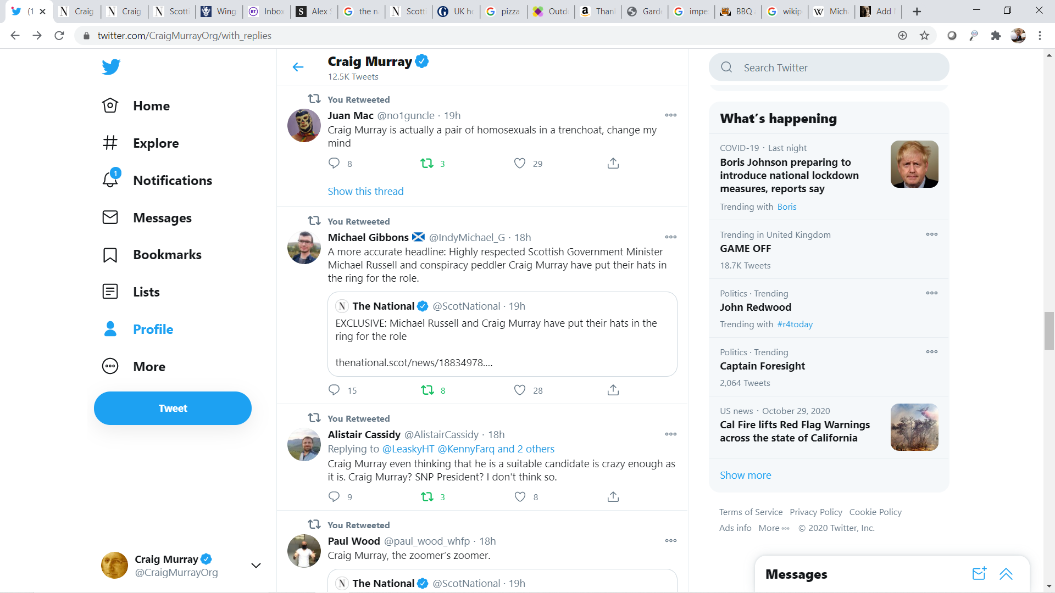Share Juan Mac's tweet

[x=613, y=163]
